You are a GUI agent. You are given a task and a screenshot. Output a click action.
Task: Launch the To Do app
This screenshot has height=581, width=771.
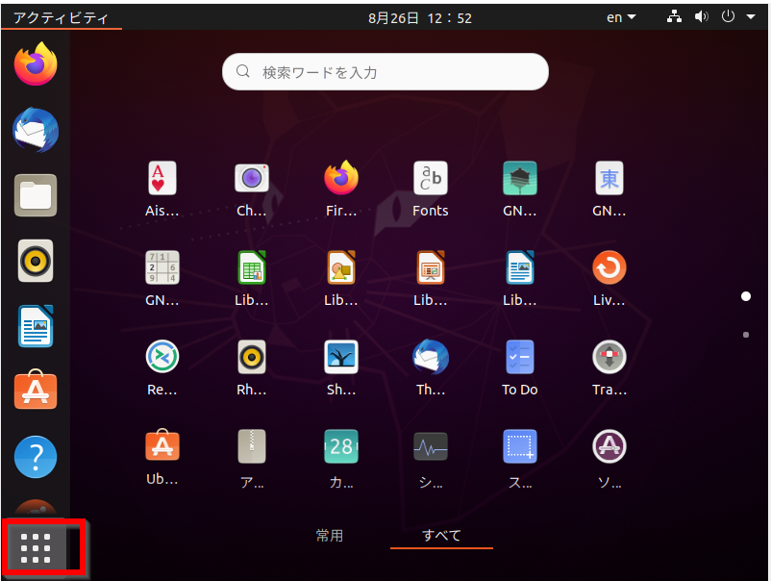(x=520, y=367)
